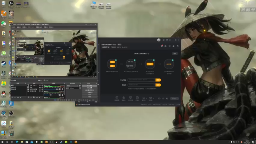
Task: Mute second audio mixer channel
Action: [60, 95]
